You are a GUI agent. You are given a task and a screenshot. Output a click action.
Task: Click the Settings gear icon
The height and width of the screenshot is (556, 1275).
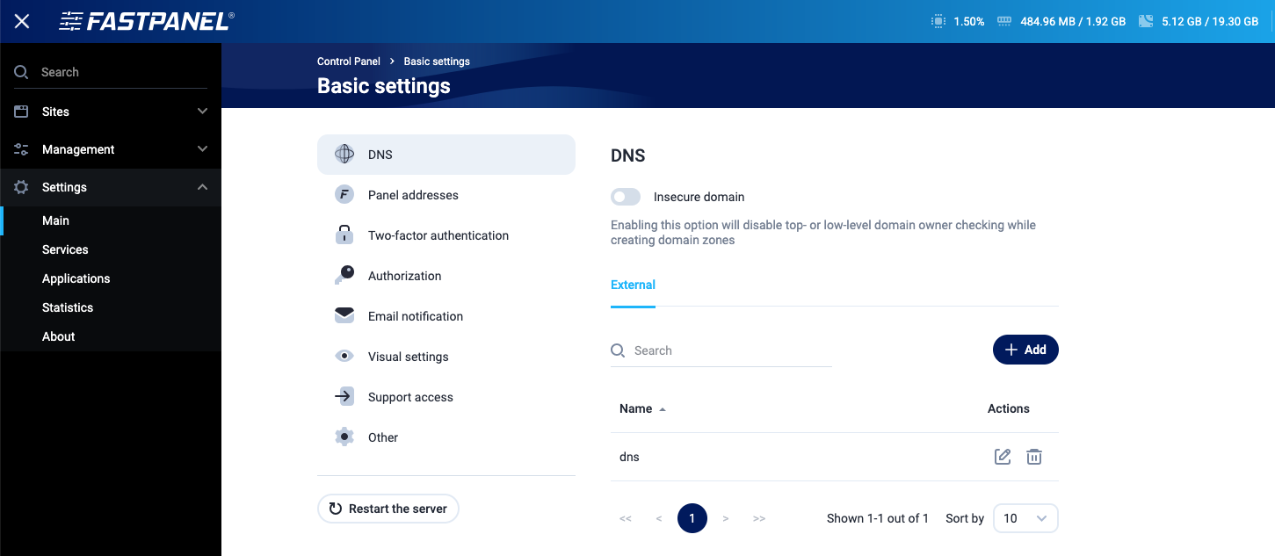coord(21,187)
